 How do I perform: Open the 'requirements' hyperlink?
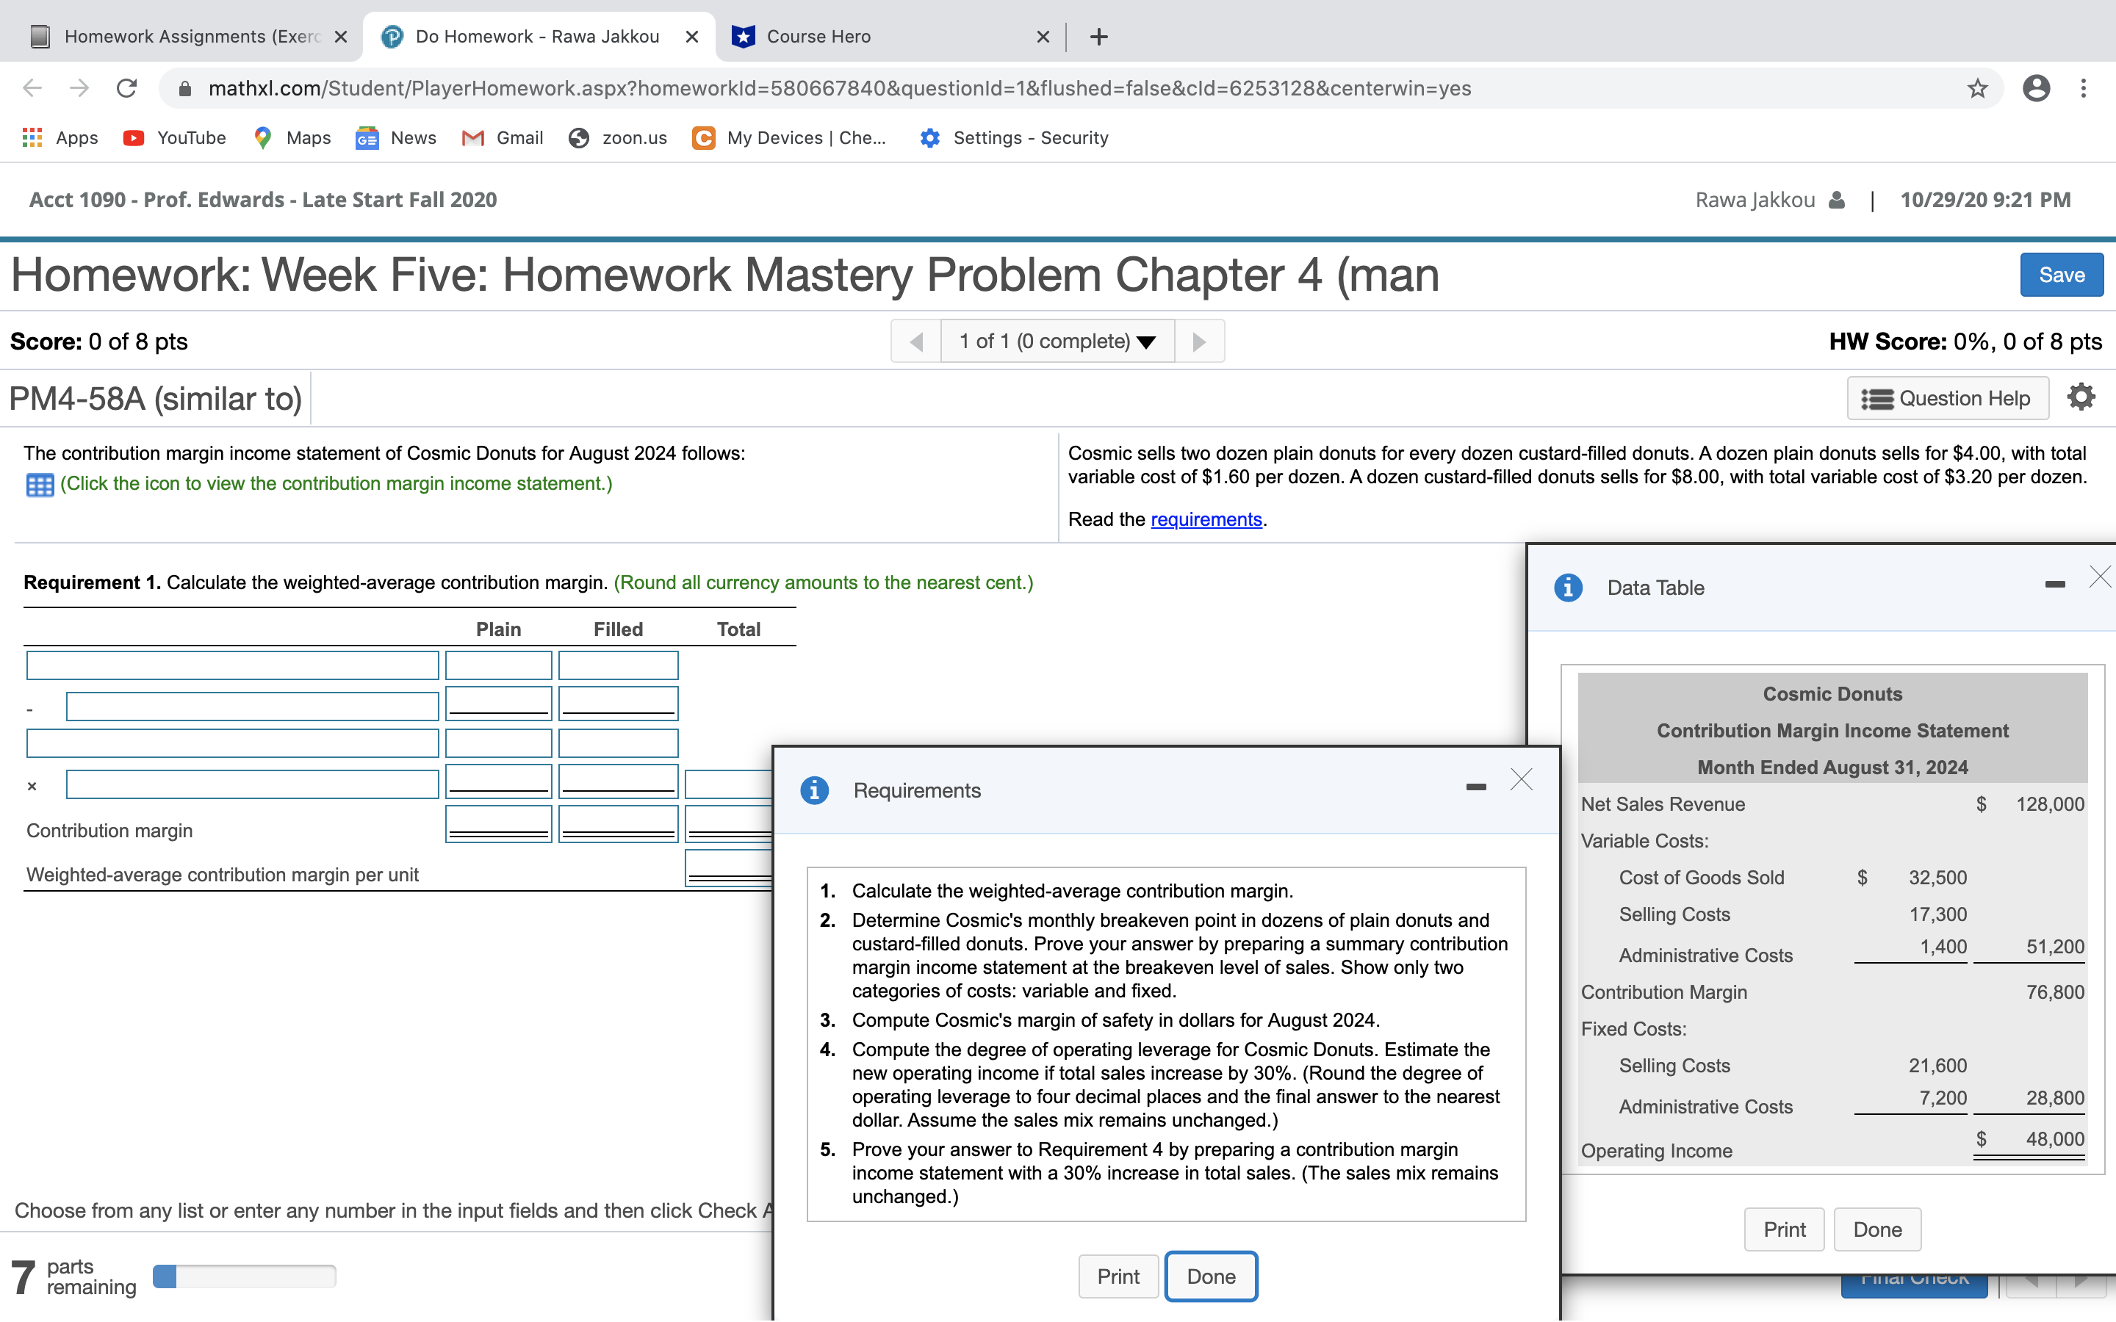pos(1205,519)
